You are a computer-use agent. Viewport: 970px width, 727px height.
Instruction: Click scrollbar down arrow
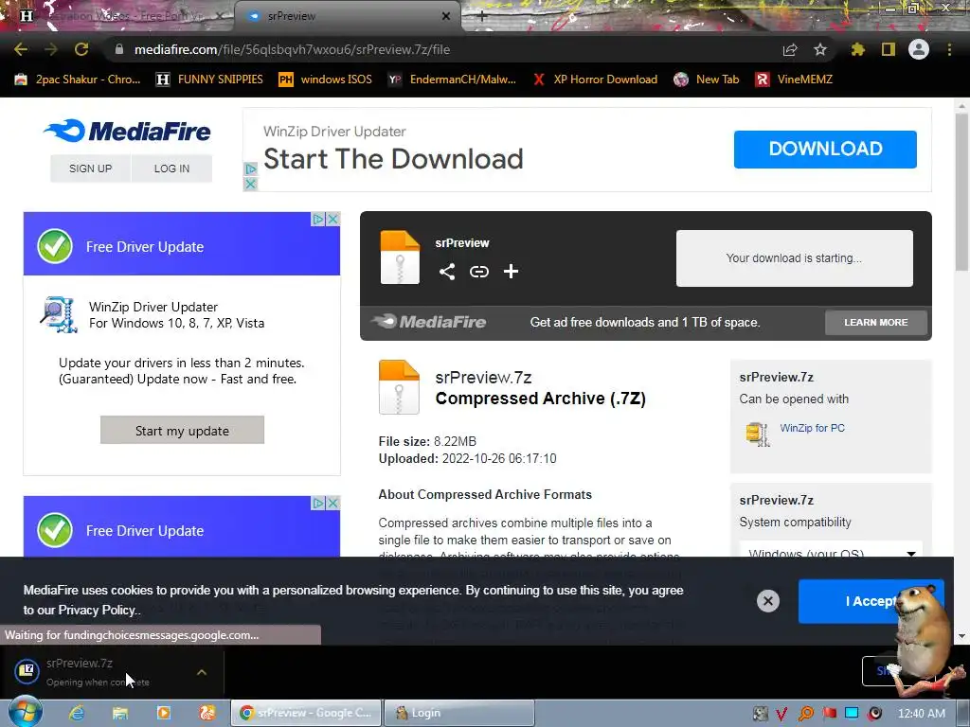click(961, 636)
